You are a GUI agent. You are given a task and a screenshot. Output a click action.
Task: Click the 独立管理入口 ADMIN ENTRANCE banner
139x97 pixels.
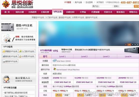coord(19,79)
